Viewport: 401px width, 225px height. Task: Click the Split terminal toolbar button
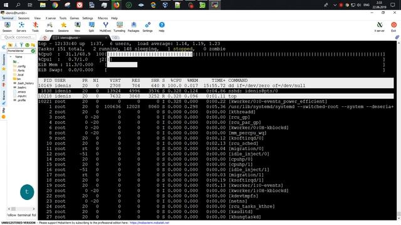91,27
